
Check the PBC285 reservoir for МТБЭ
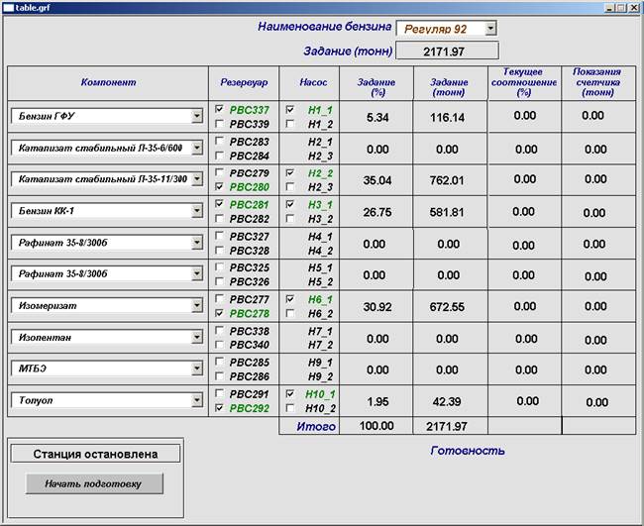tap(220, 362)
